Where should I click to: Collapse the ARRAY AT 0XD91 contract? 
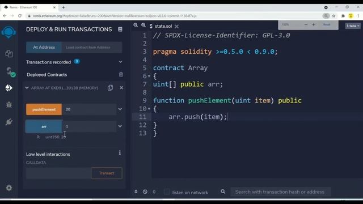(x=27, y=88)
